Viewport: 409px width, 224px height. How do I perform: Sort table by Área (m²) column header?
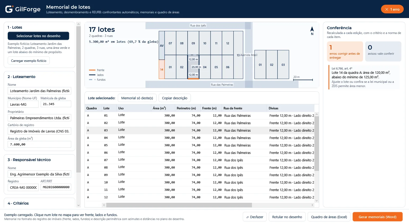click(163, 108)
